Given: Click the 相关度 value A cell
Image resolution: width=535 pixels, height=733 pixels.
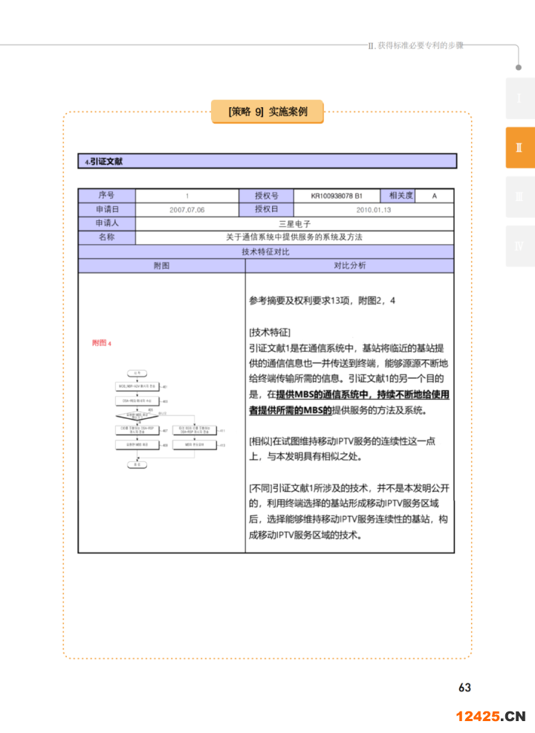Looking at the screenshot, I should pos(434,196).
